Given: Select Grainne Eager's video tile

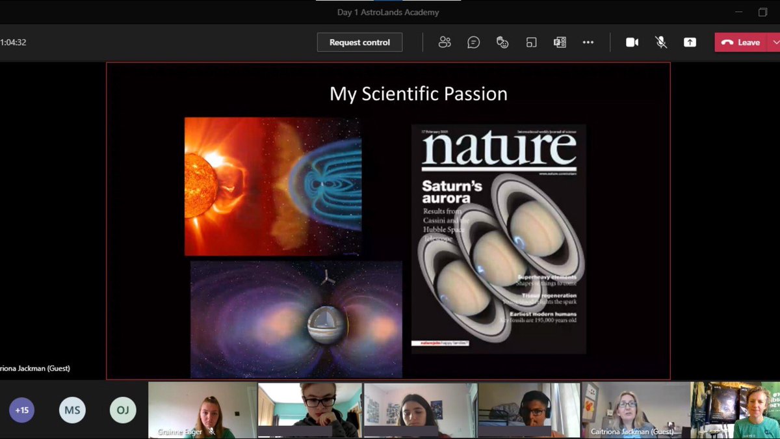Looking at the screenshot, I should tap(203, 410).
